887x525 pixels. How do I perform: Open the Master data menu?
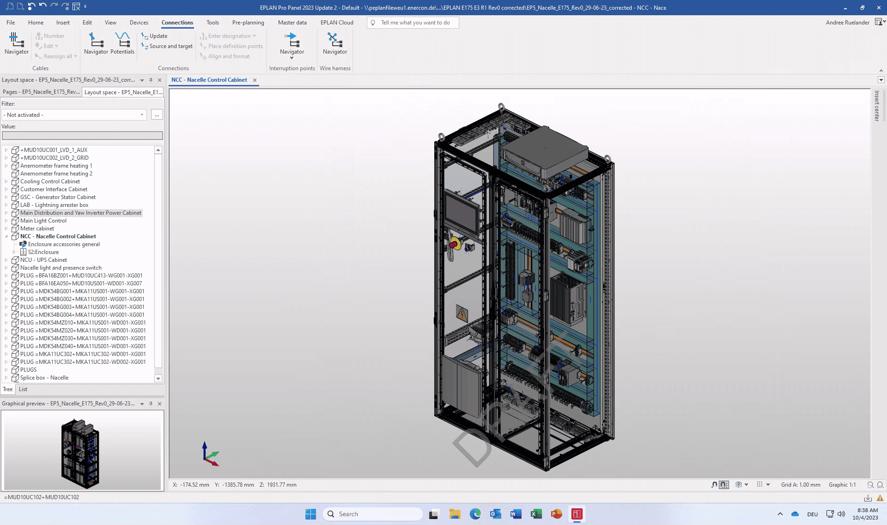[x=292, y=22]
